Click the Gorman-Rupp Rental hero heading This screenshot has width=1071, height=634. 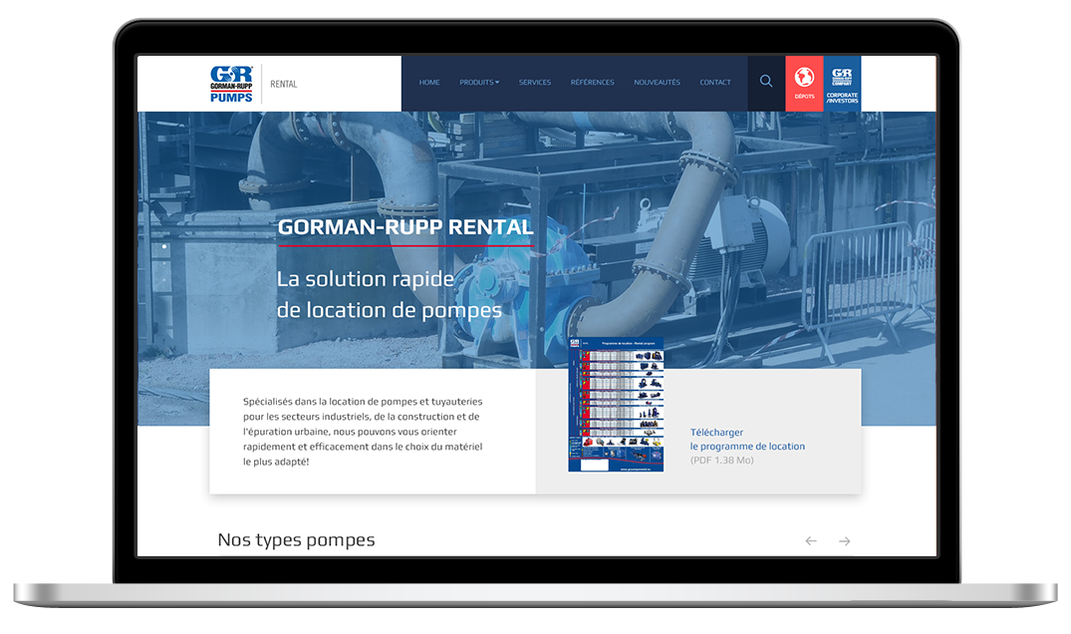[x=405, y=227]
